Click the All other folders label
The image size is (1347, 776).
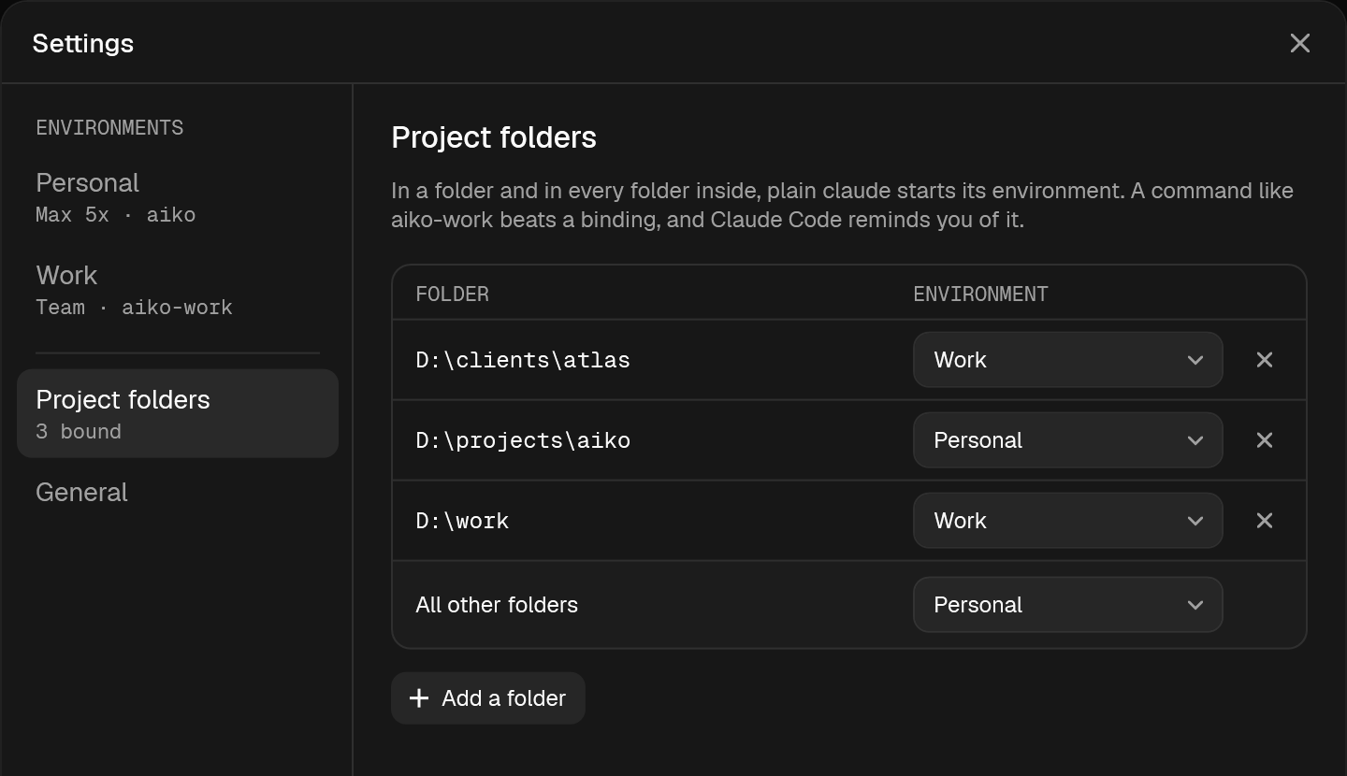pyautogui.click(x=497, y=605)
